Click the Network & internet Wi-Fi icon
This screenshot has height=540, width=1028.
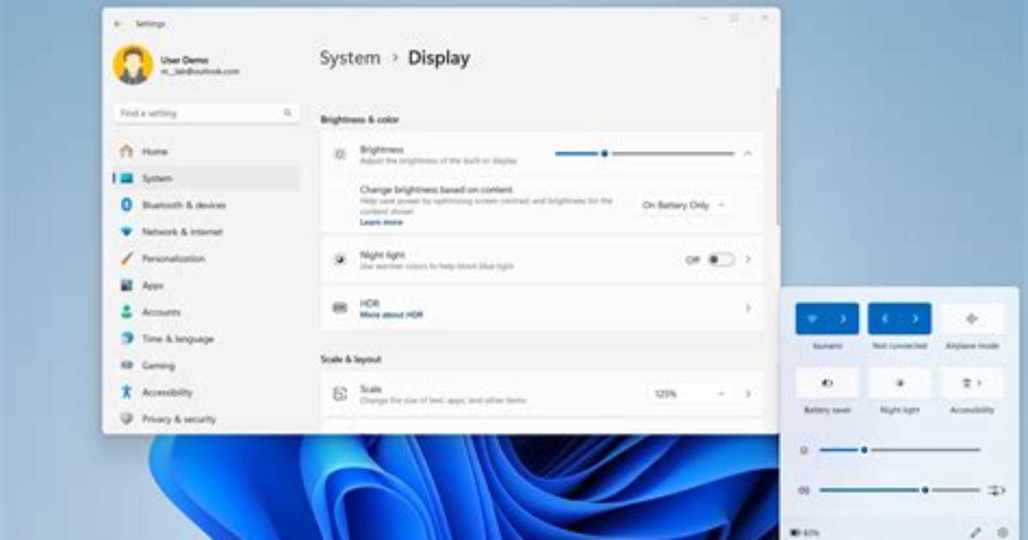click(x=126, y=231)
